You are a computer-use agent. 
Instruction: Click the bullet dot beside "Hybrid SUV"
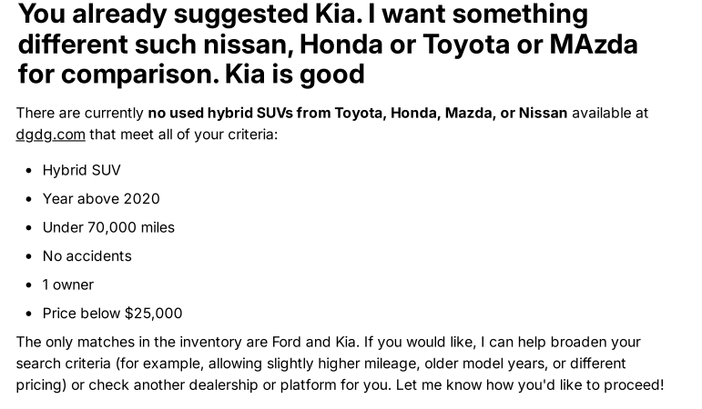click(x=30, y=171)
